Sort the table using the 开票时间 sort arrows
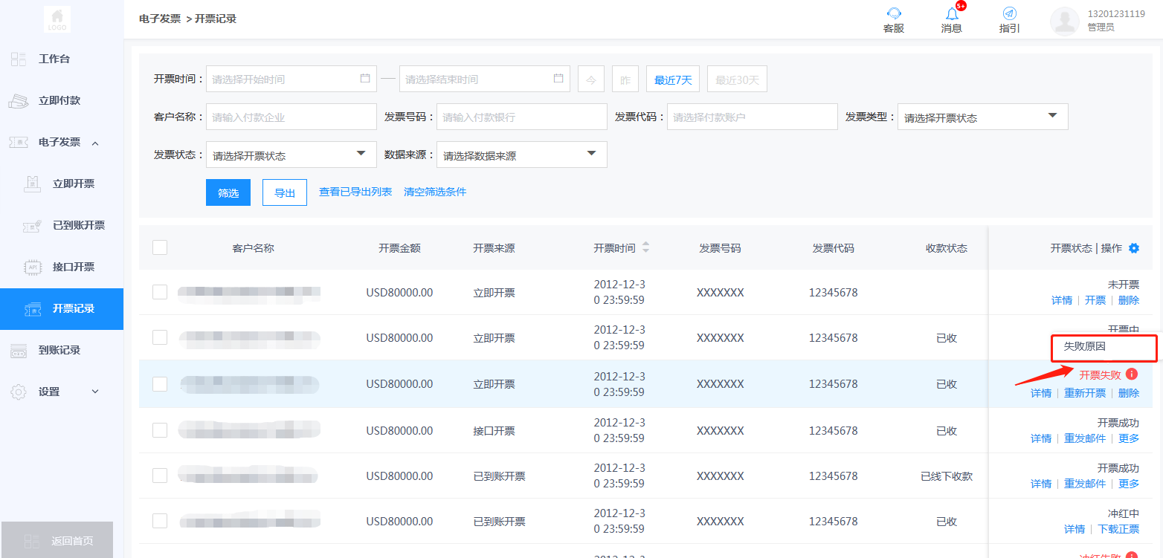 [x=645, y=247]
